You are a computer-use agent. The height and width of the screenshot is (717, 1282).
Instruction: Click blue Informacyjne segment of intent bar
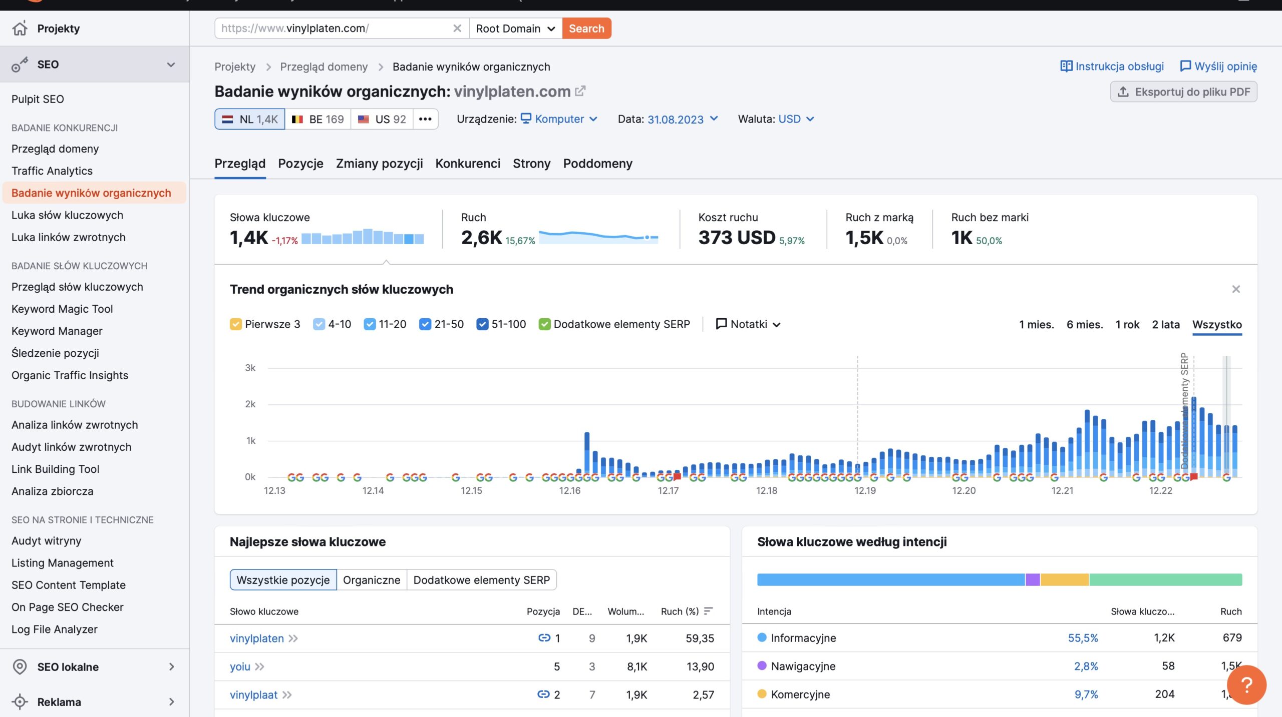tap(891, 580)
